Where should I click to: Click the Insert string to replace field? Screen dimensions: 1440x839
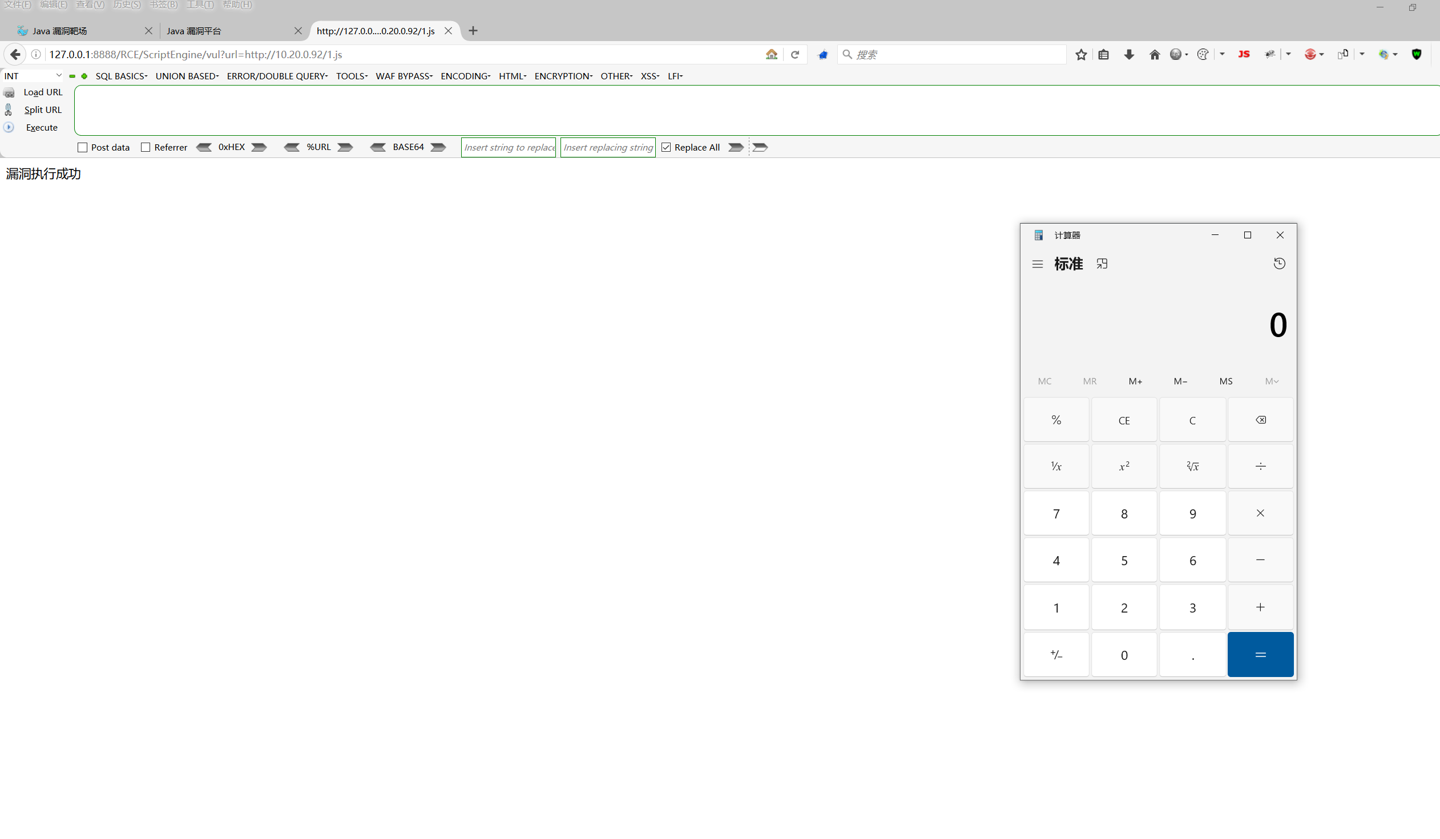tap(508, 147)
